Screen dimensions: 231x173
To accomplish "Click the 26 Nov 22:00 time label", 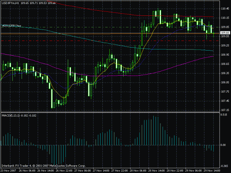I will click(x=64, y=171).
